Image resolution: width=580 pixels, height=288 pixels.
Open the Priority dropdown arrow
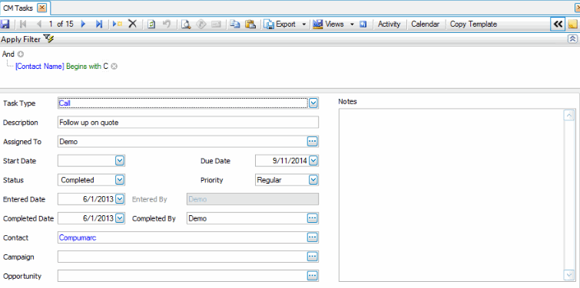click(x=313, y=180)
